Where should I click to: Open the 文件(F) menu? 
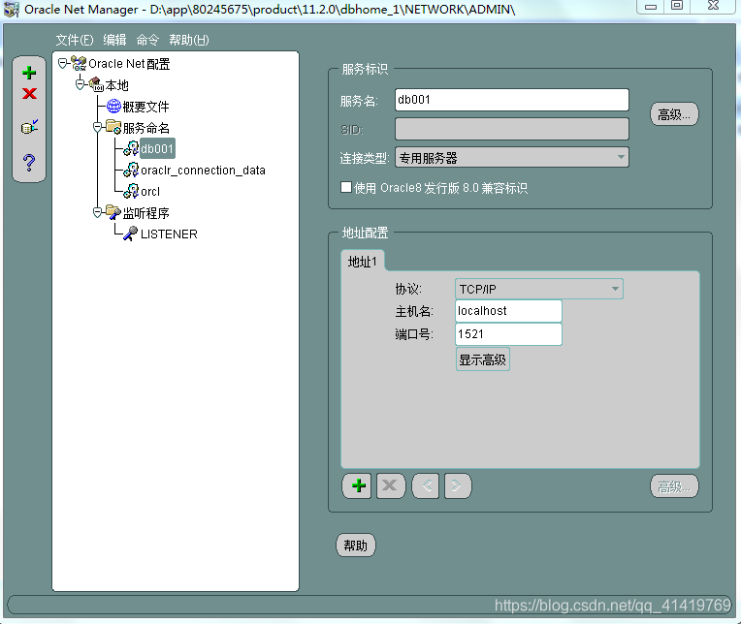74,40
